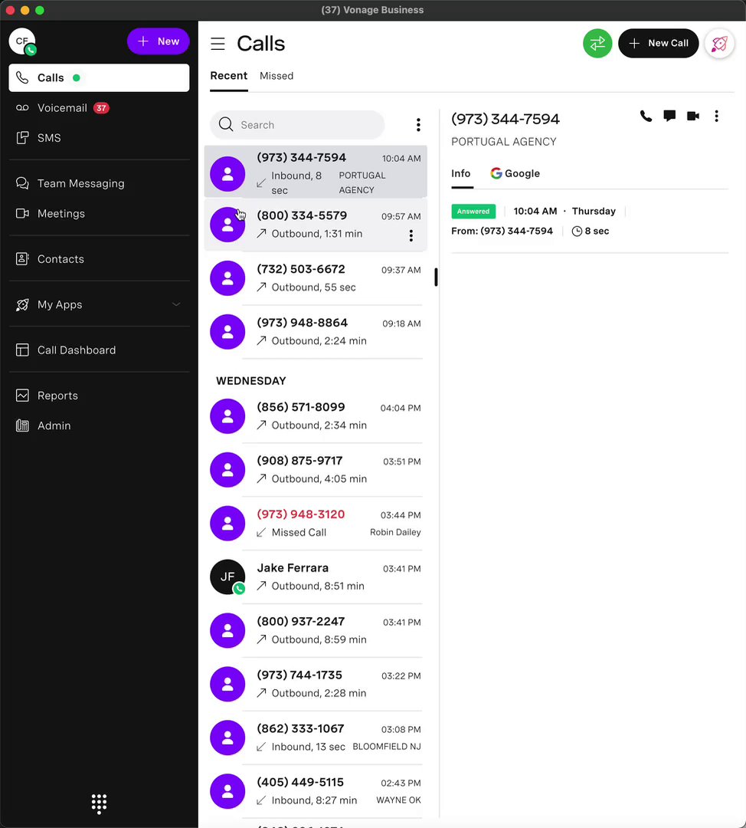Open Reports section
This screenshot has width=746, height=828.
click(x=99, y=396)
